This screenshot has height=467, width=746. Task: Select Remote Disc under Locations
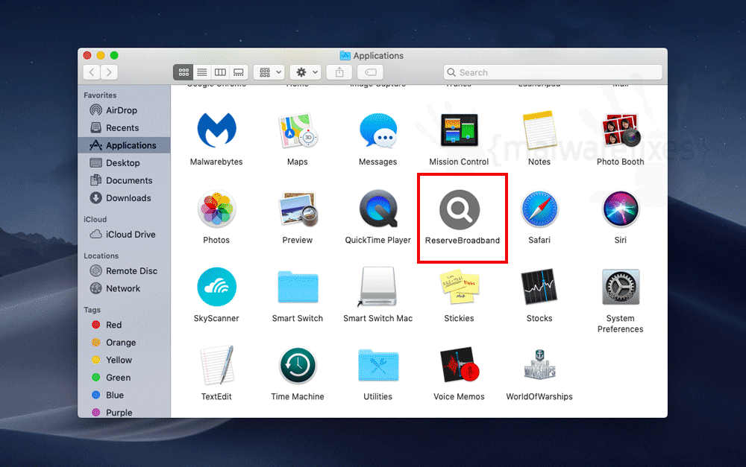click(x=124, y=271)
